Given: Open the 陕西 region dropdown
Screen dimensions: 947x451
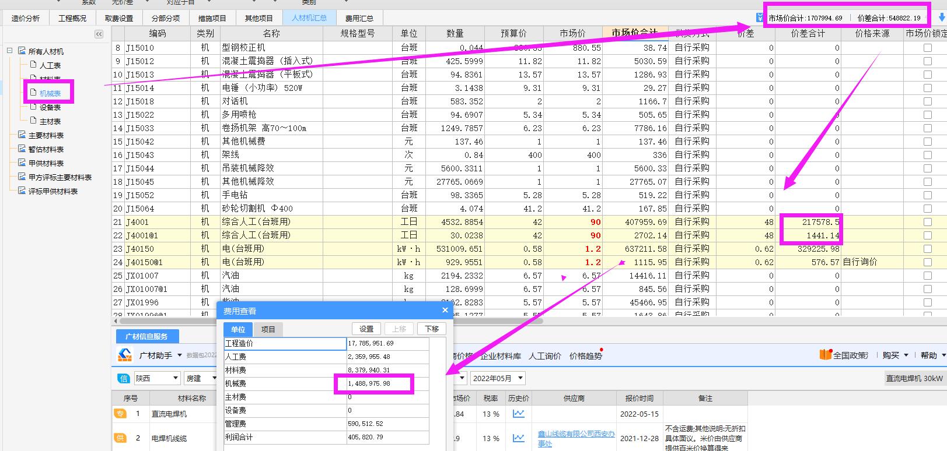Looking at the screenshot, I should click(x=157, y=378).
